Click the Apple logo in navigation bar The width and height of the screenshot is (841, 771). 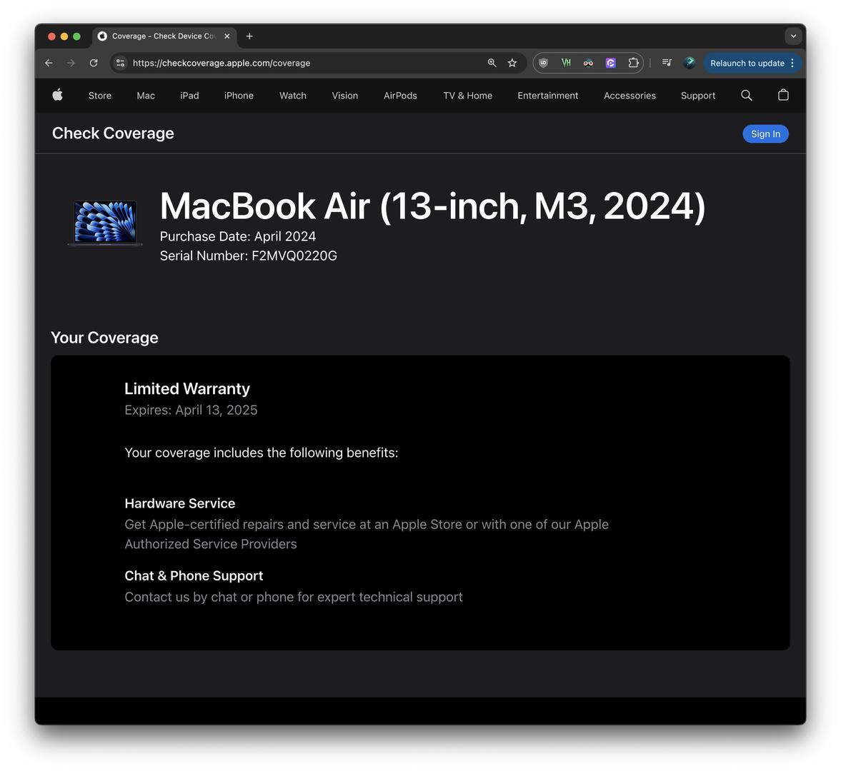(58, 95)
